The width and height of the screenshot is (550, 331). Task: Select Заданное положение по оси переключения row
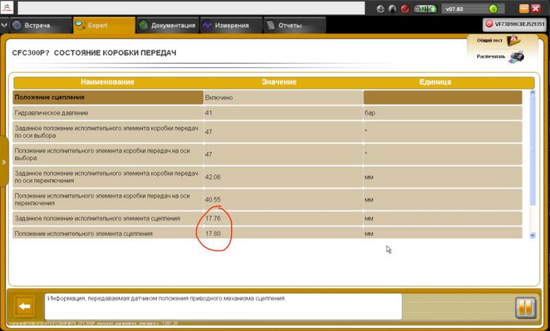[267, 177]
